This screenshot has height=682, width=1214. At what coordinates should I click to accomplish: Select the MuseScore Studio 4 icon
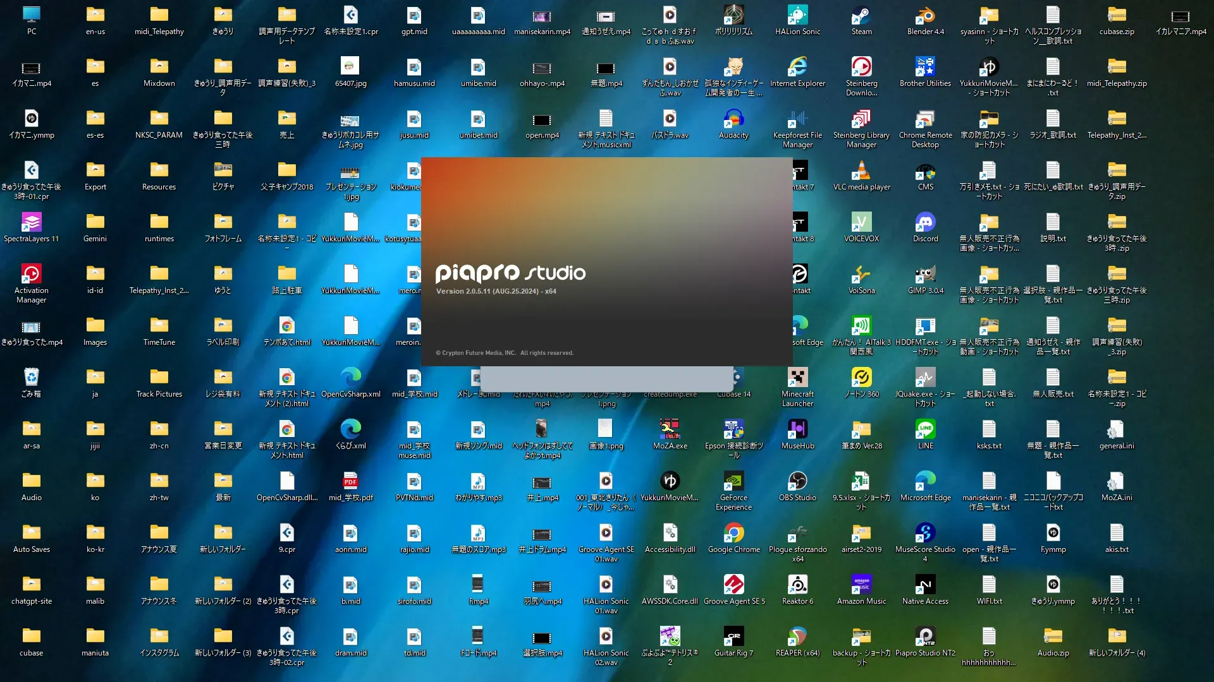(925, 533)
